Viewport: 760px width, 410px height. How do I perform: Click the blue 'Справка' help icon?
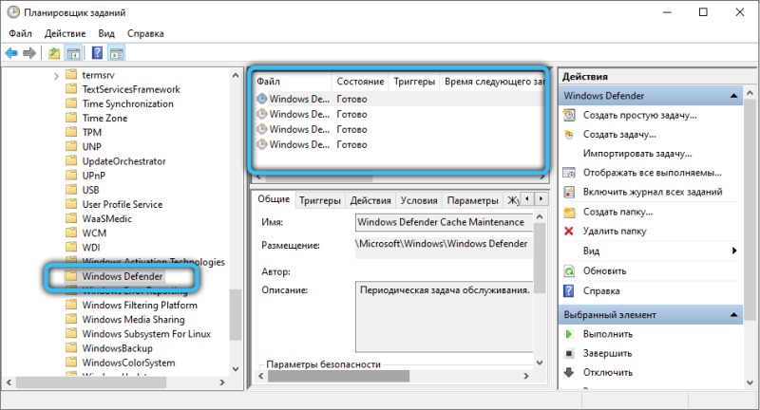coord(569,291)
